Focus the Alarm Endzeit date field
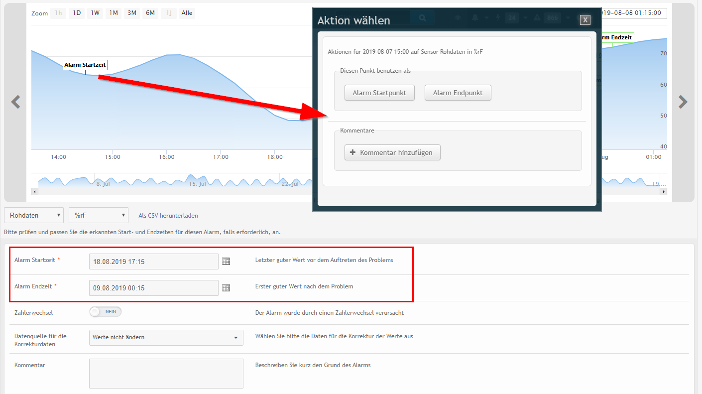The height and width of the screenshot is (394, 702). coord(153,287)
